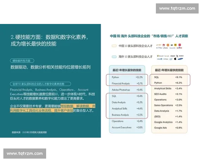Click Sales Operations in the cream table
Image resolution: width=202 pixels, height=162 pixels.
[164, 105]
